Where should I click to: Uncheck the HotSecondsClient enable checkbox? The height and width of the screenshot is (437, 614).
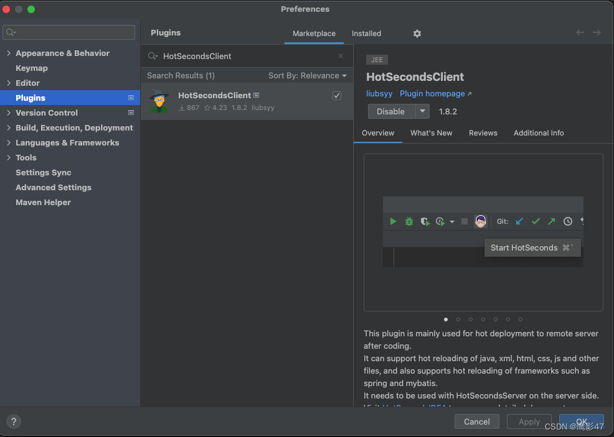(336, 96)
